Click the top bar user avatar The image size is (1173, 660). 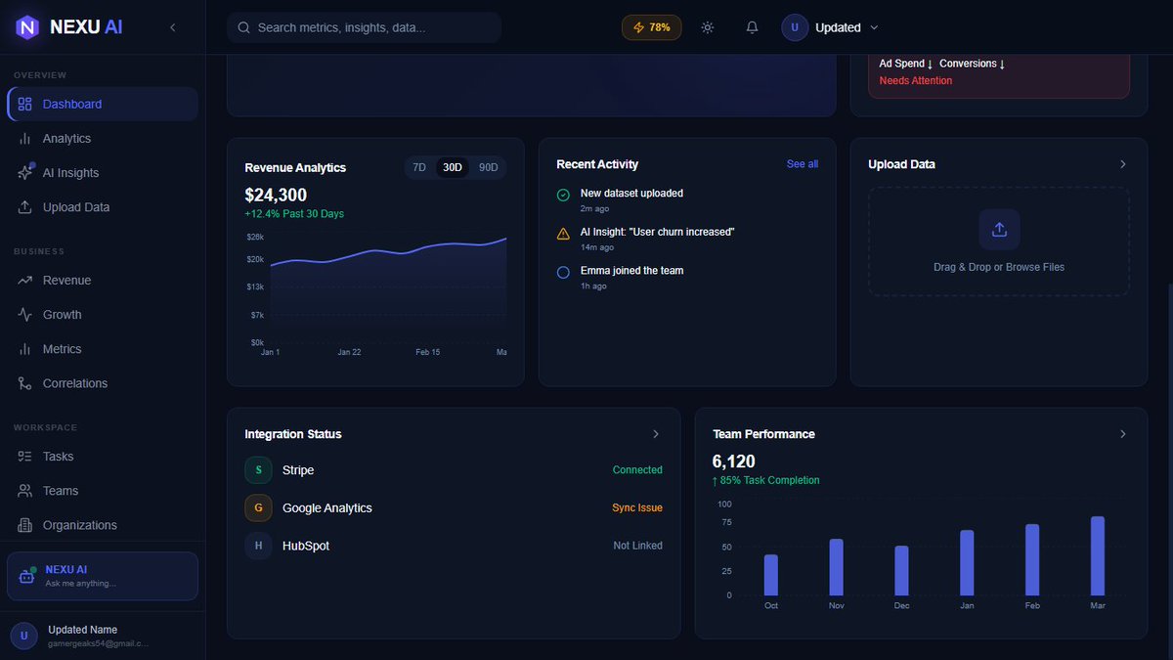(x=795, y=27)
